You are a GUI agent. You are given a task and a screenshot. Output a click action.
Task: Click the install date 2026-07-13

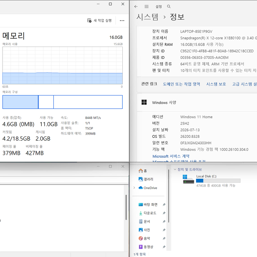click(x=190, y=130)
